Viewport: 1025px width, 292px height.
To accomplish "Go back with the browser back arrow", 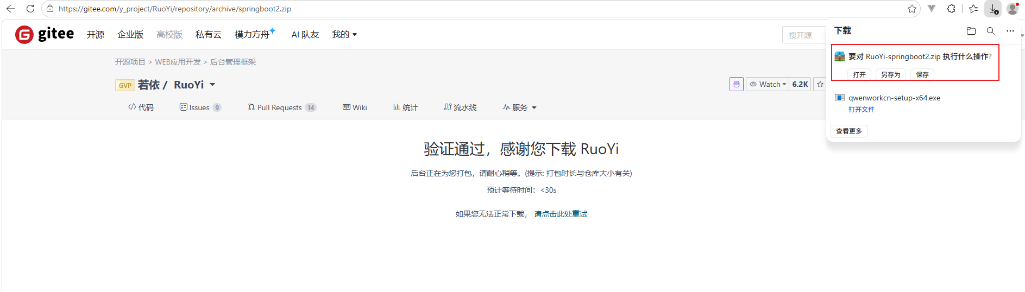I will tap(10, 9).
